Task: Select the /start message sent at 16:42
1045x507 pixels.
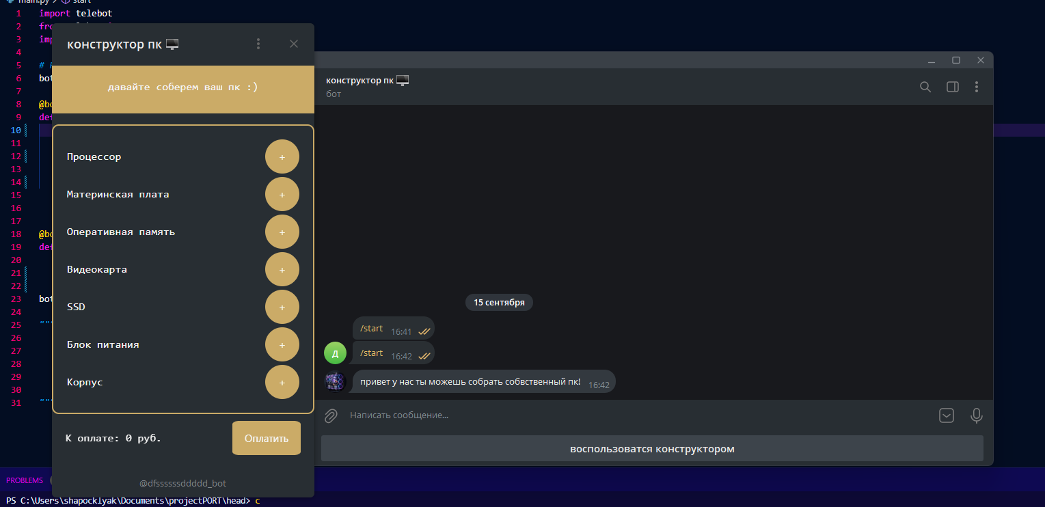Action: tap(394, 353)
